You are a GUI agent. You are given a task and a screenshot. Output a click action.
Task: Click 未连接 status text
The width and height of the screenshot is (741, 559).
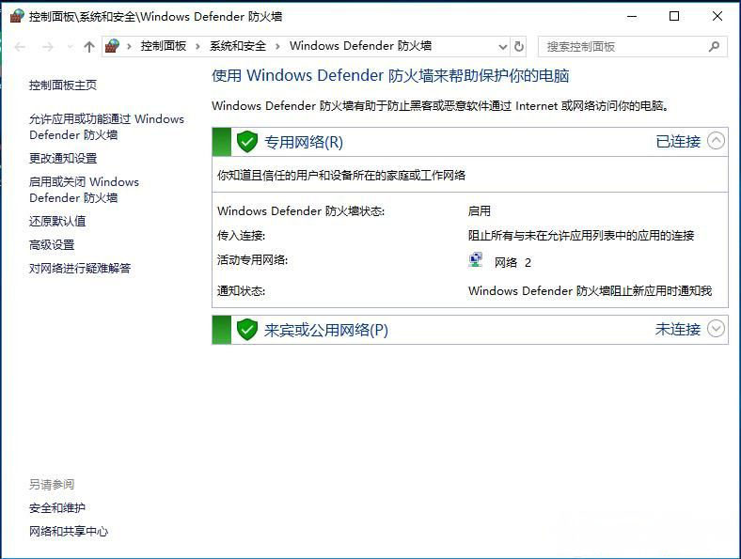(x=678, y=329)
